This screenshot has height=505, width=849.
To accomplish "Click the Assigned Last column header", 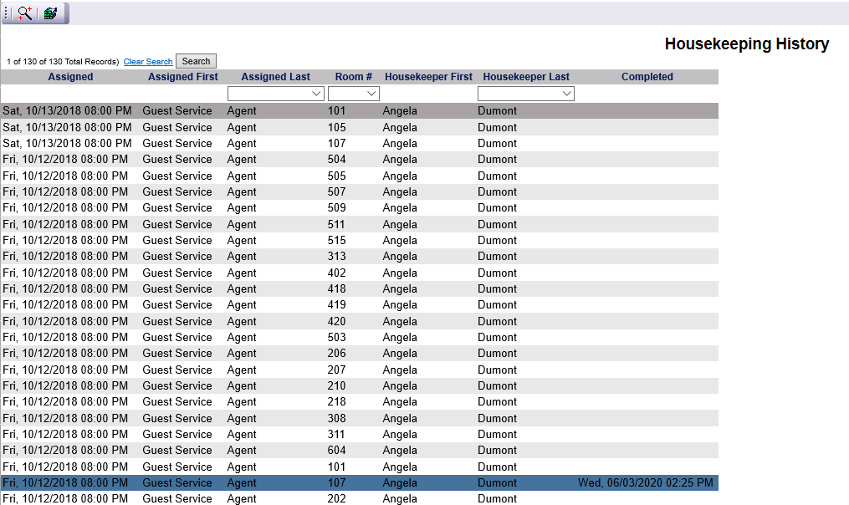I will click(x=275, y=77).
